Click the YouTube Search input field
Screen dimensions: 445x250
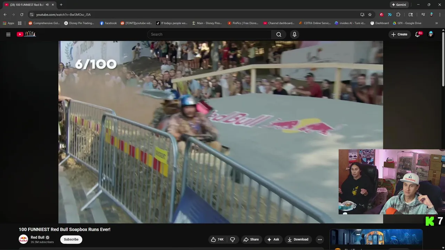tap(209, 34)
